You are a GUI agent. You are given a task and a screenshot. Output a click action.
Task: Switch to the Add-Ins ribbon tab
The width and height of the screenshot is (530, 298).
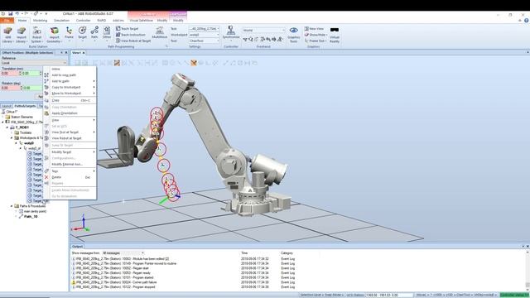[x=118, y=21]
